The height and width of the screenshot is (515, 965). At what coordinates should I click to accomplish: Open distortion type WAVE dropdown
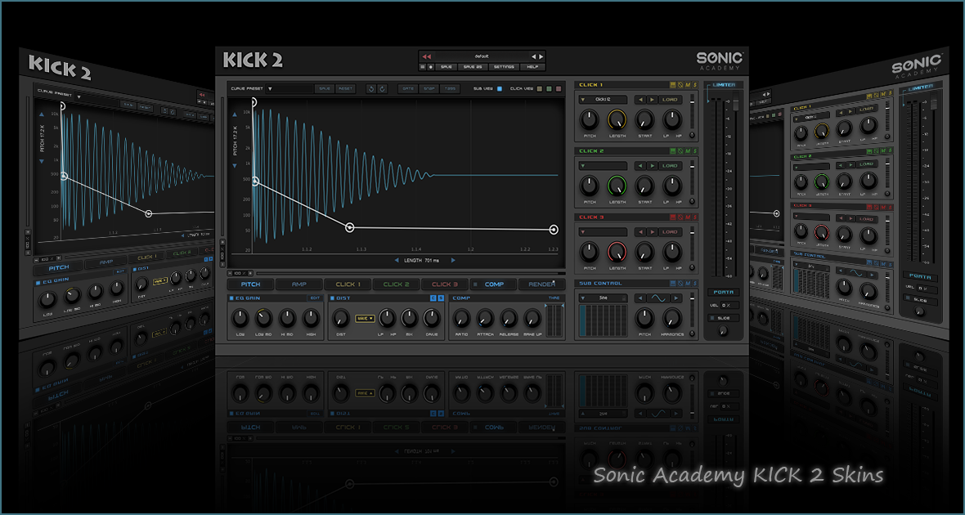point(365,318)
